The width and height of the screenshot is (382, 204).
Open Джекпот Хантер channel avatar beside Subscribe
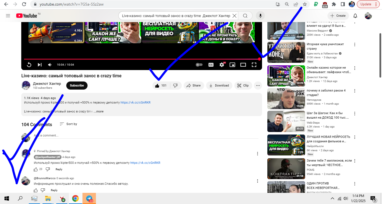coord(26,85)
